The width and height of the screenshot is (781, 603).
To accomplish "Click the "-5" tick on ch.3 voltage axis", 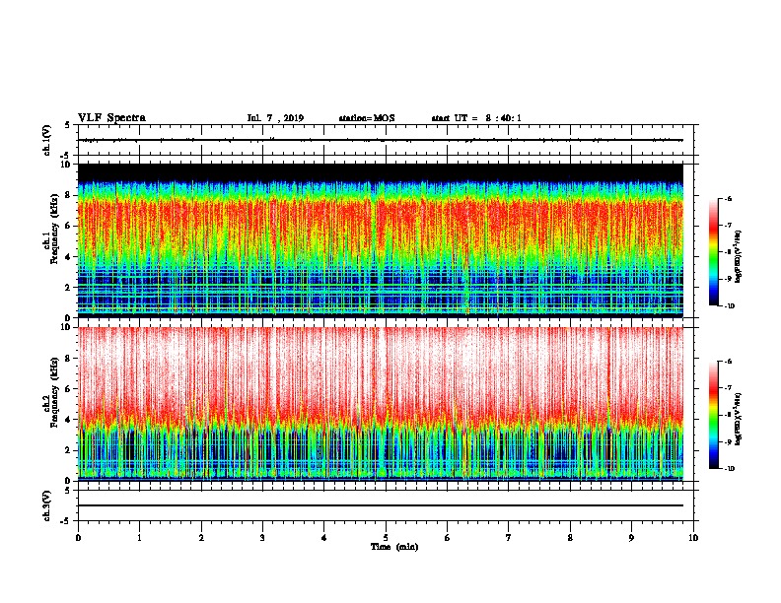I will 65,521.
